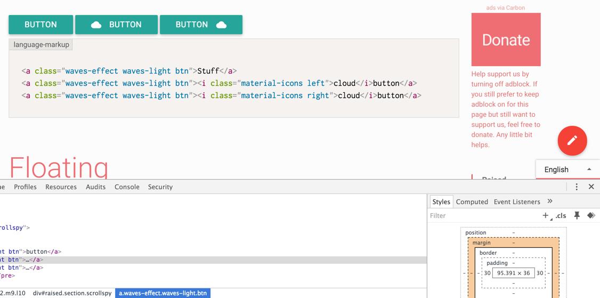Open the English language dropdown
600x298 pixels.
(x=567, y=170)
